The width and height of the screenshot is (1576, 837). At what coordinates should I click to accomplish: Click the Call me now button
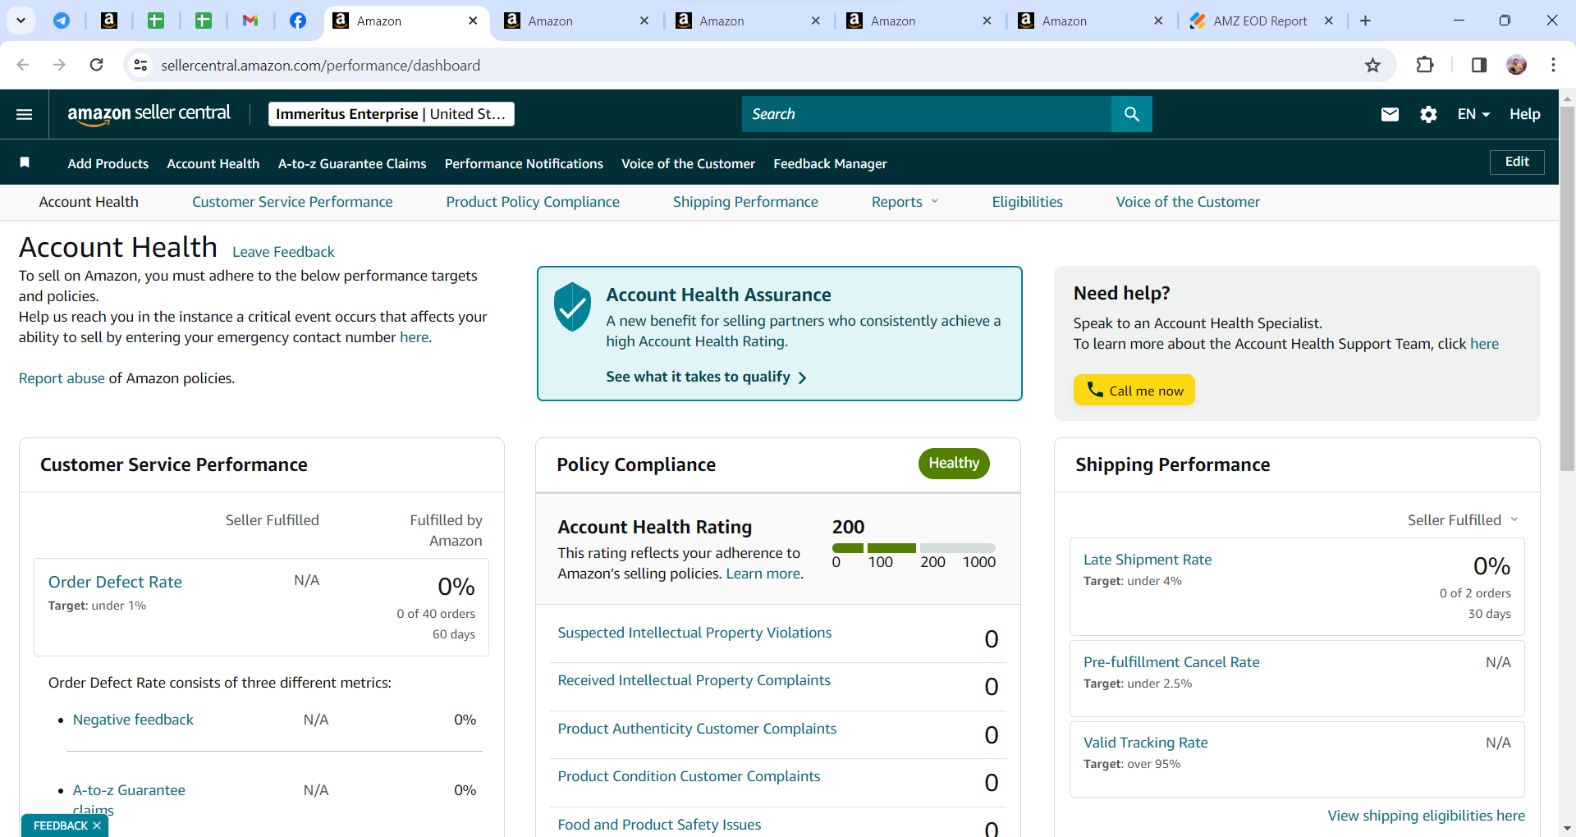click(1134, 390)
